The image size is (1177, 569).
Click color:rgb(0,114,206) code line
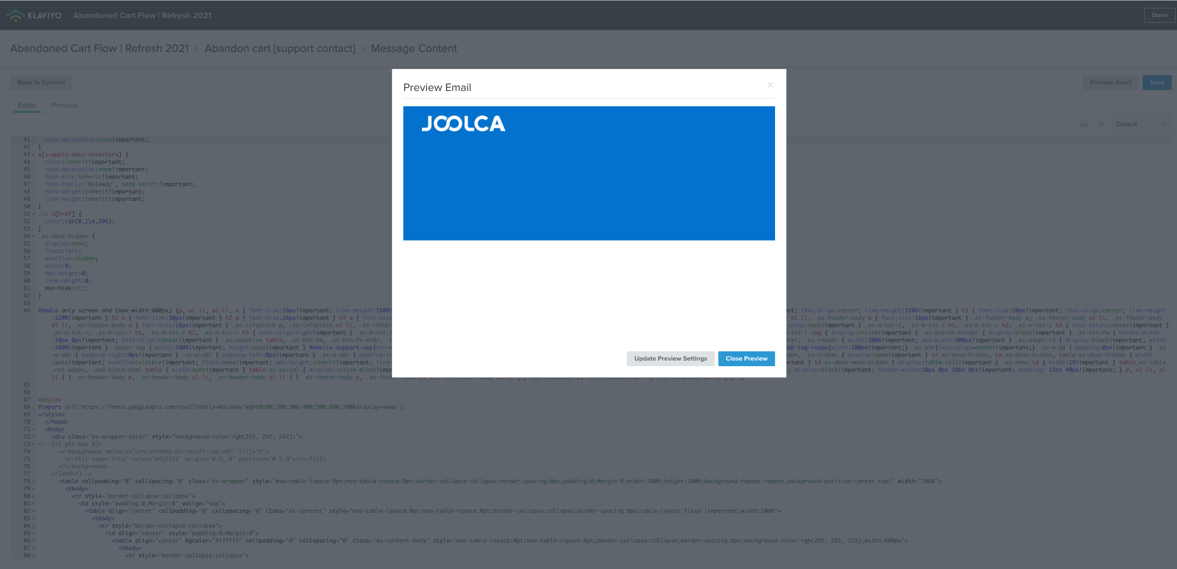[79, 221]
